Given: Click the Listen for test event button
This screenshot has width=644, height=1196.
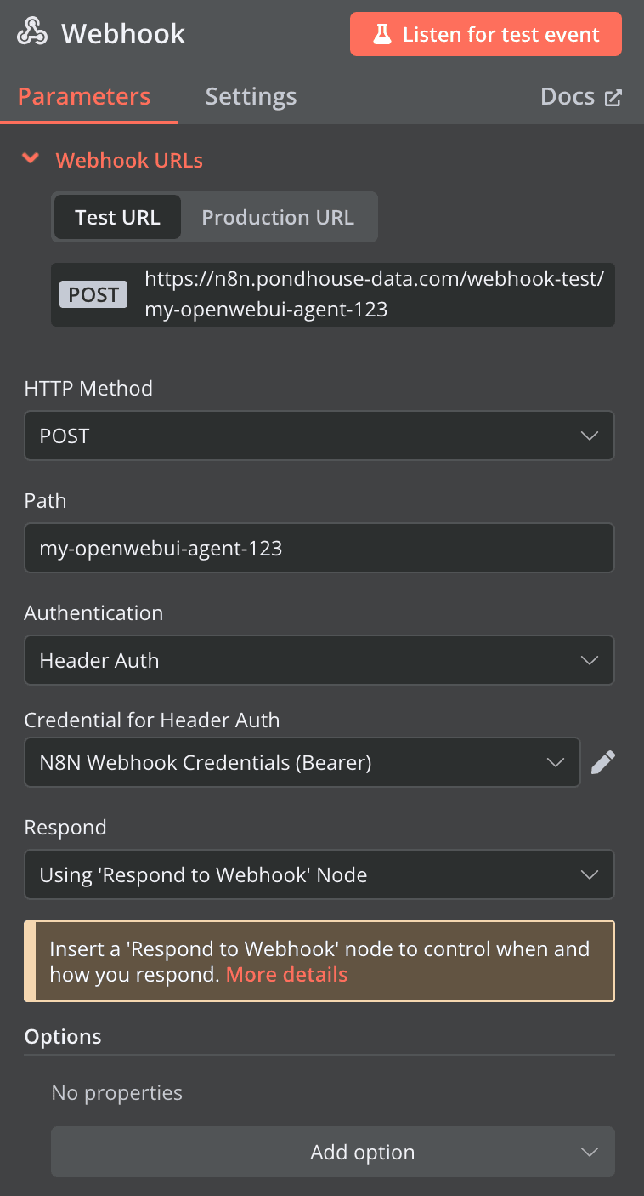Looking at the screenshot, I should 485,34.
